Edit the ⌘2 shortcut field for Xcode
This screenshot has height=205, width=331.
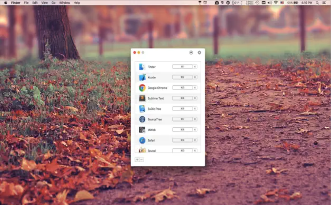click(x=182, y=77)
